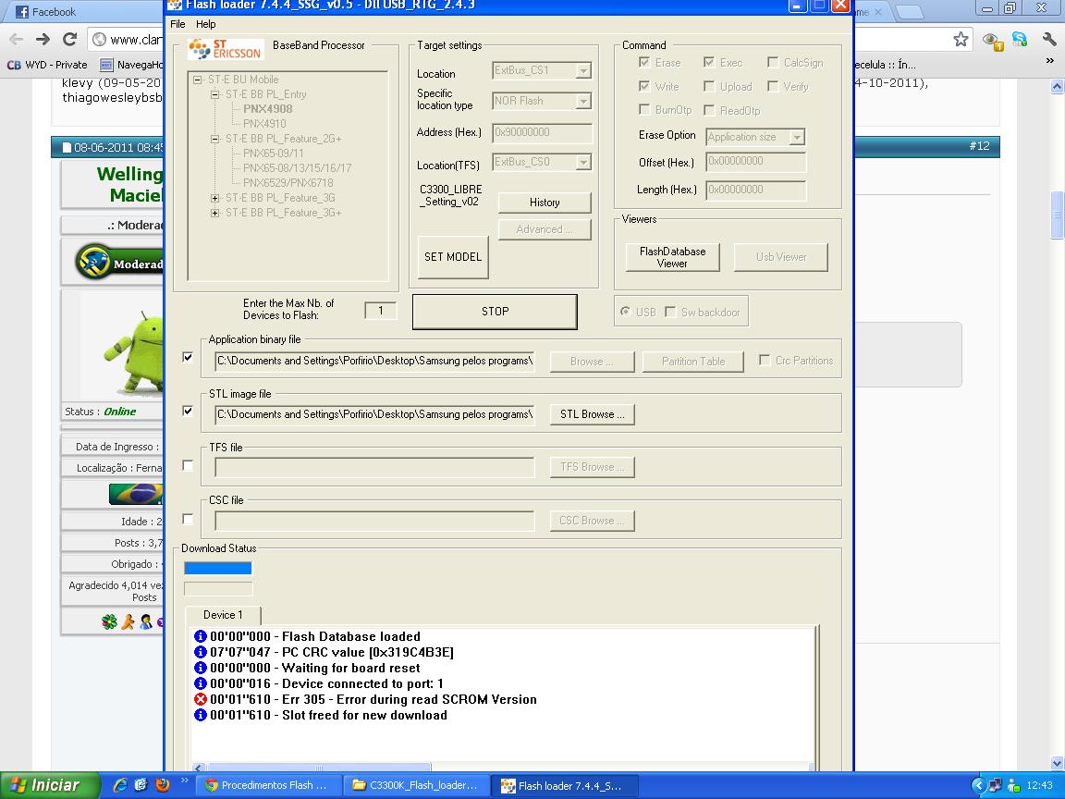Toggle the Erase command checkbox

click(643, 63)
